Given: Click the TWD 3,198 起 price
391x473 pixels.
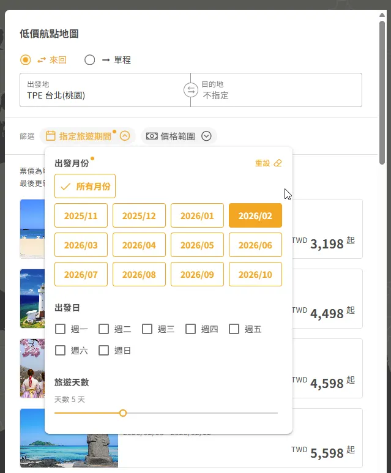Looking at the screenshot, I should 324,243.
